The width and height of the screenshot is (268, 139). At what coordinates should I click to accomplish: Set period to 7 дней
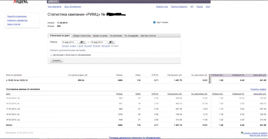(80, 46)
